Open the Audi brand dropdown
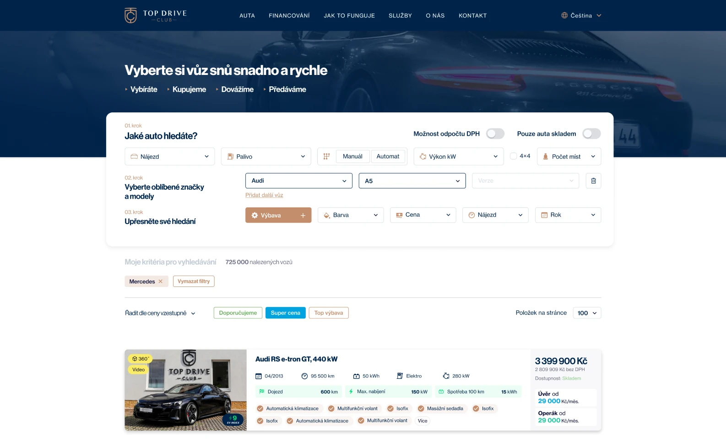This screenshot has width=726, height=446. [299, 181]
